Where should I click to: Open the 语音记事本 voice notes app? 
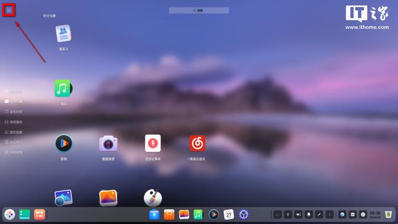pyautogui.click(x=153, y=143)
